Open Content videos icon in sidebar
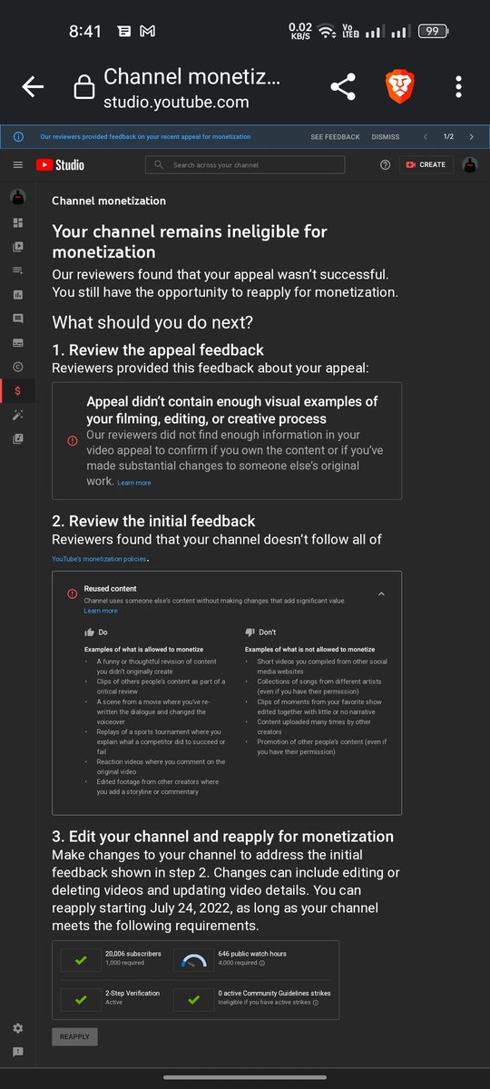The height and width of the screenshot is (1089, 490). 18,246
